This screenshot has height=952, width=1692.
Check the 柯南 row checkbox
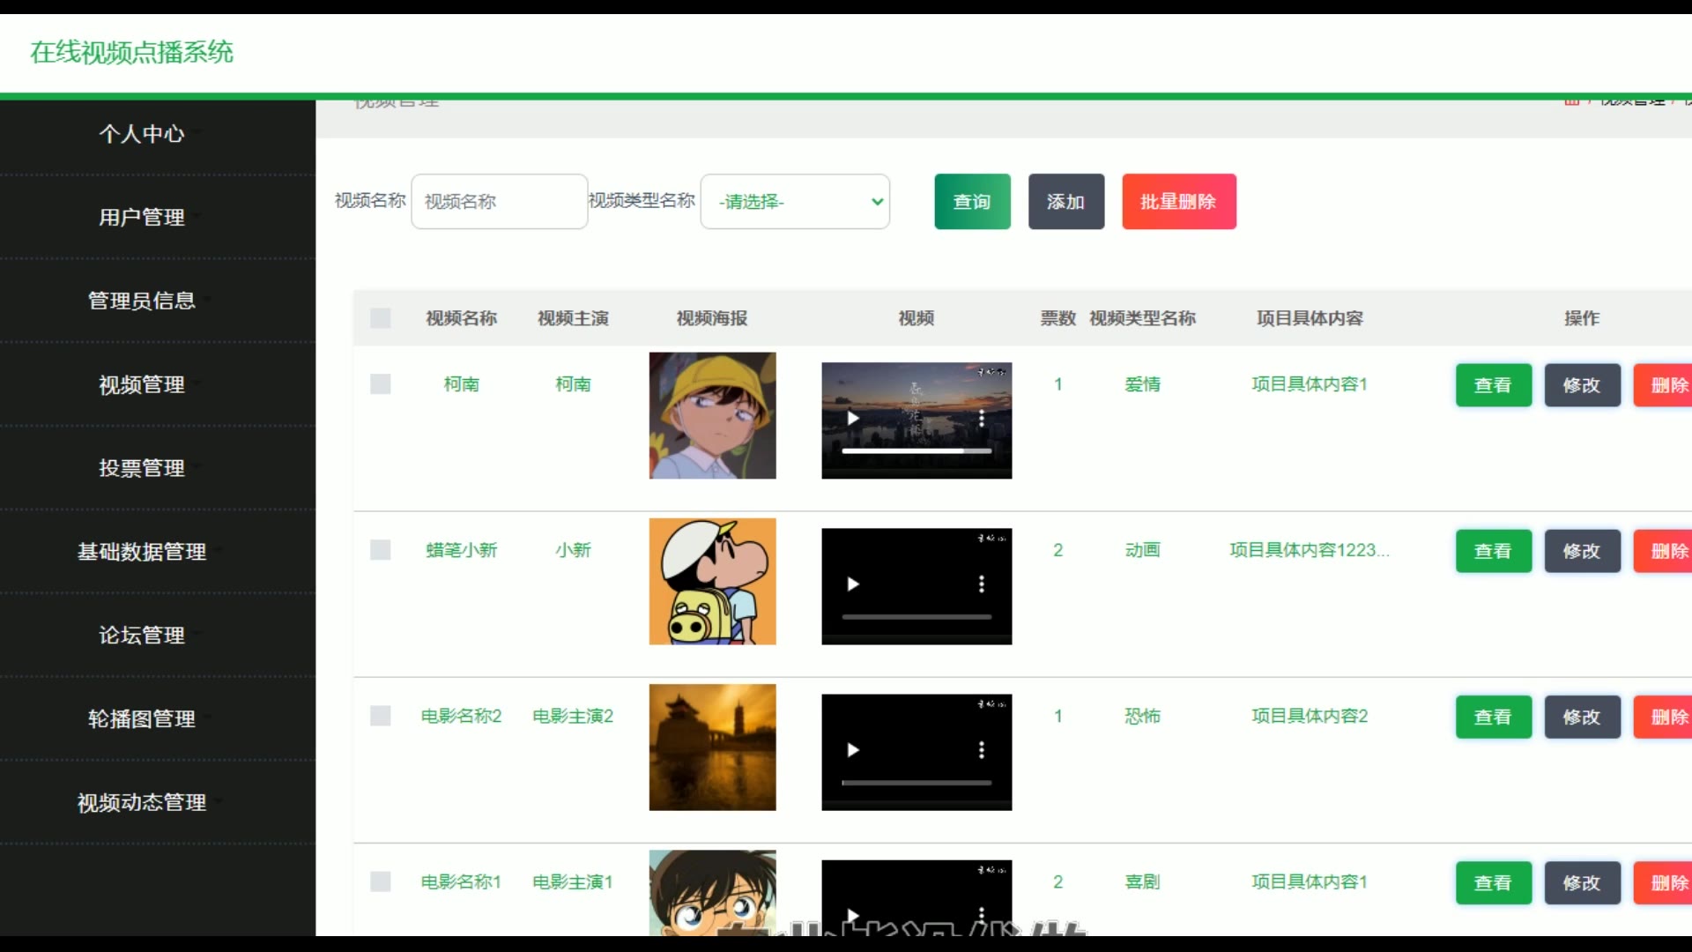pyautogui.click(x=381, y=384)
